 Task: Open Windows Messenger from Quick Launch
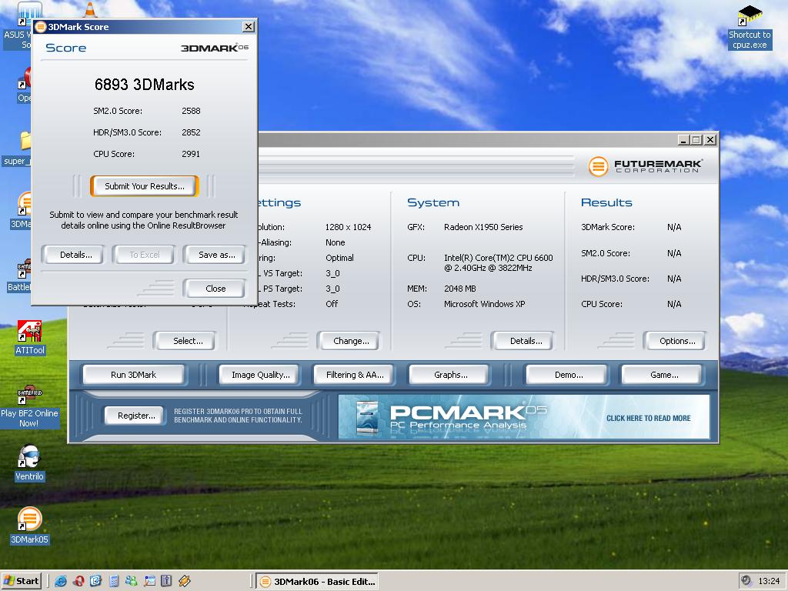(x=131, y=581)
